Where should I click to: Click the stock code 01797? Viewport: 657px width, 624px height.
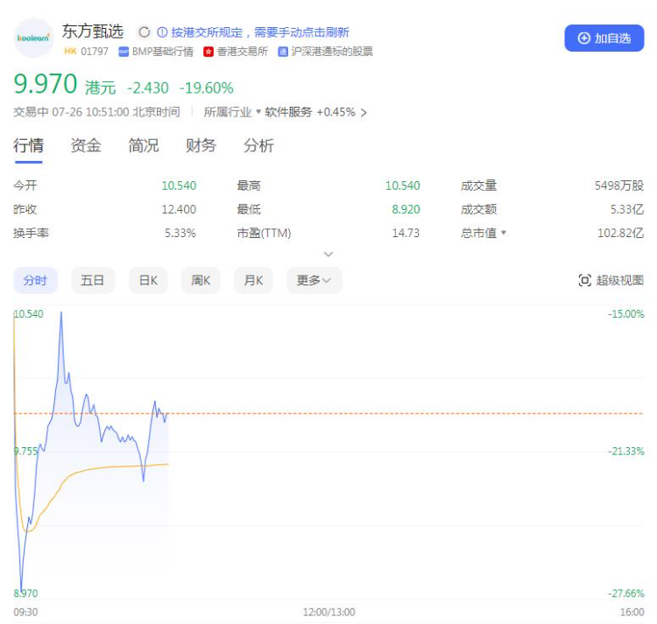pyautogui.click(x=95, y=52)
